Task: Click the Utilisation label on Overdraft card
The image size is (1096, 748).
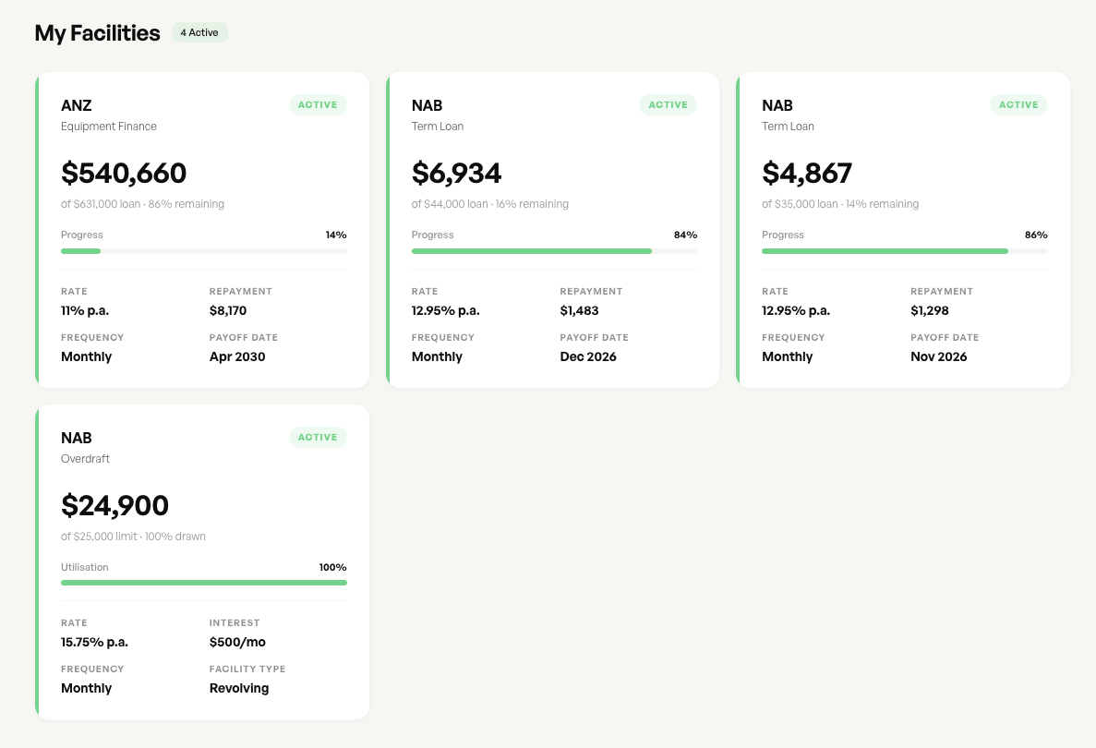Action: pyautogui.click(x=85, y=567)
